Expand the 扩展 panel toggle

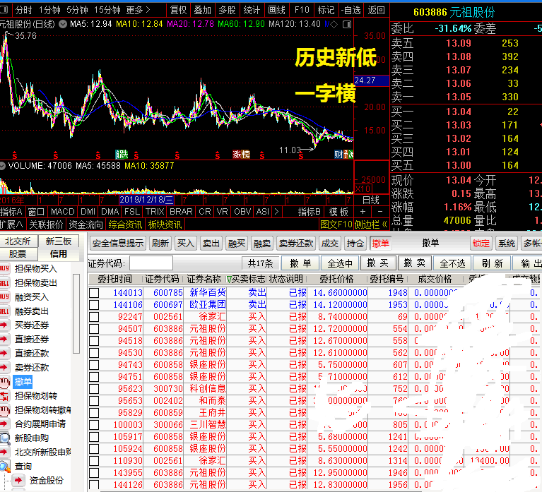[x=12, y=224]
